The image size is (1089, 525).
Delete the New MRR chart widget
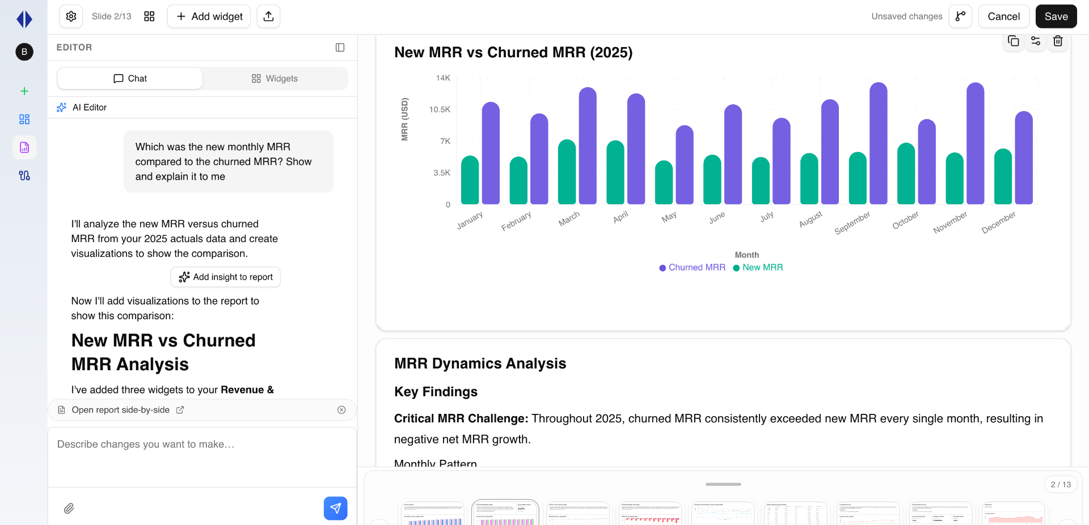point(1057,41)
